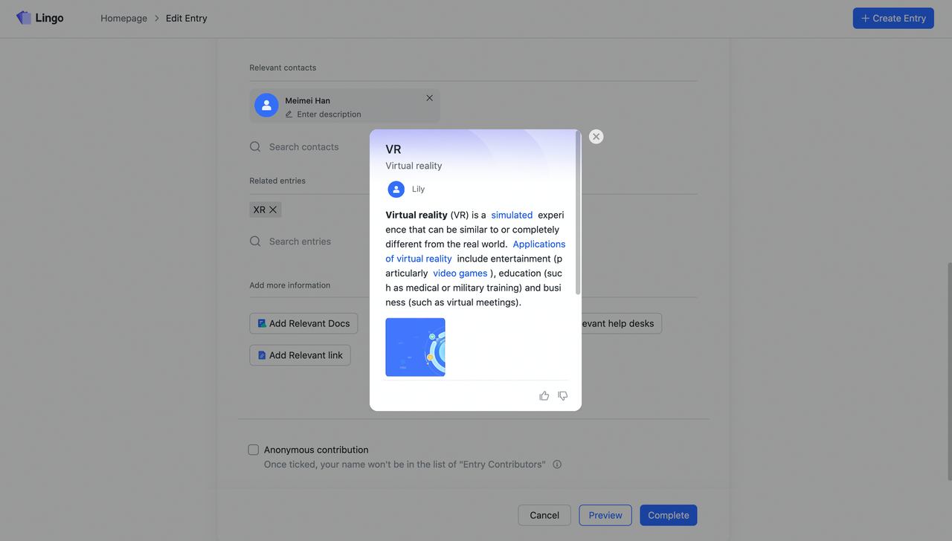
Task: Click info icon next to Entry Contributors
Action: [557, 464]
